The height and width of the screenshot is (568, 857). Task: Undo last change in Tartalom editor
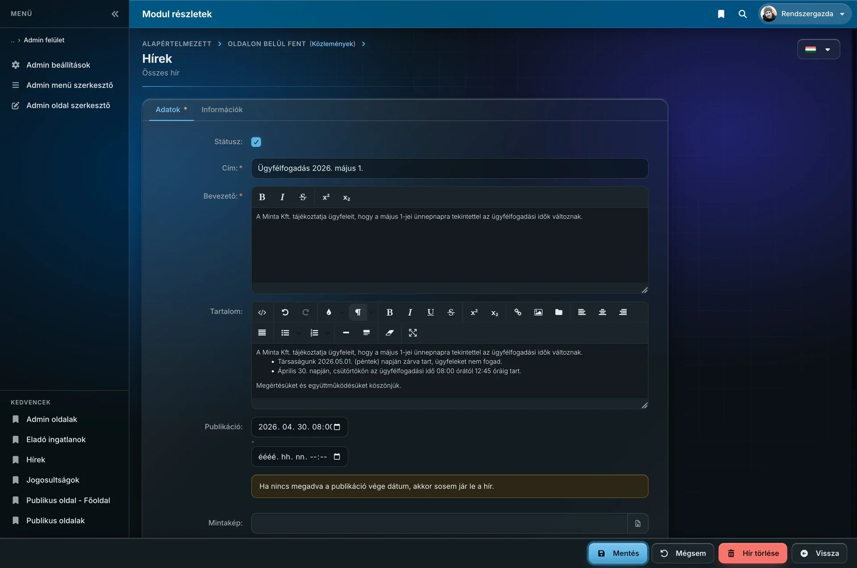(285, 313)
